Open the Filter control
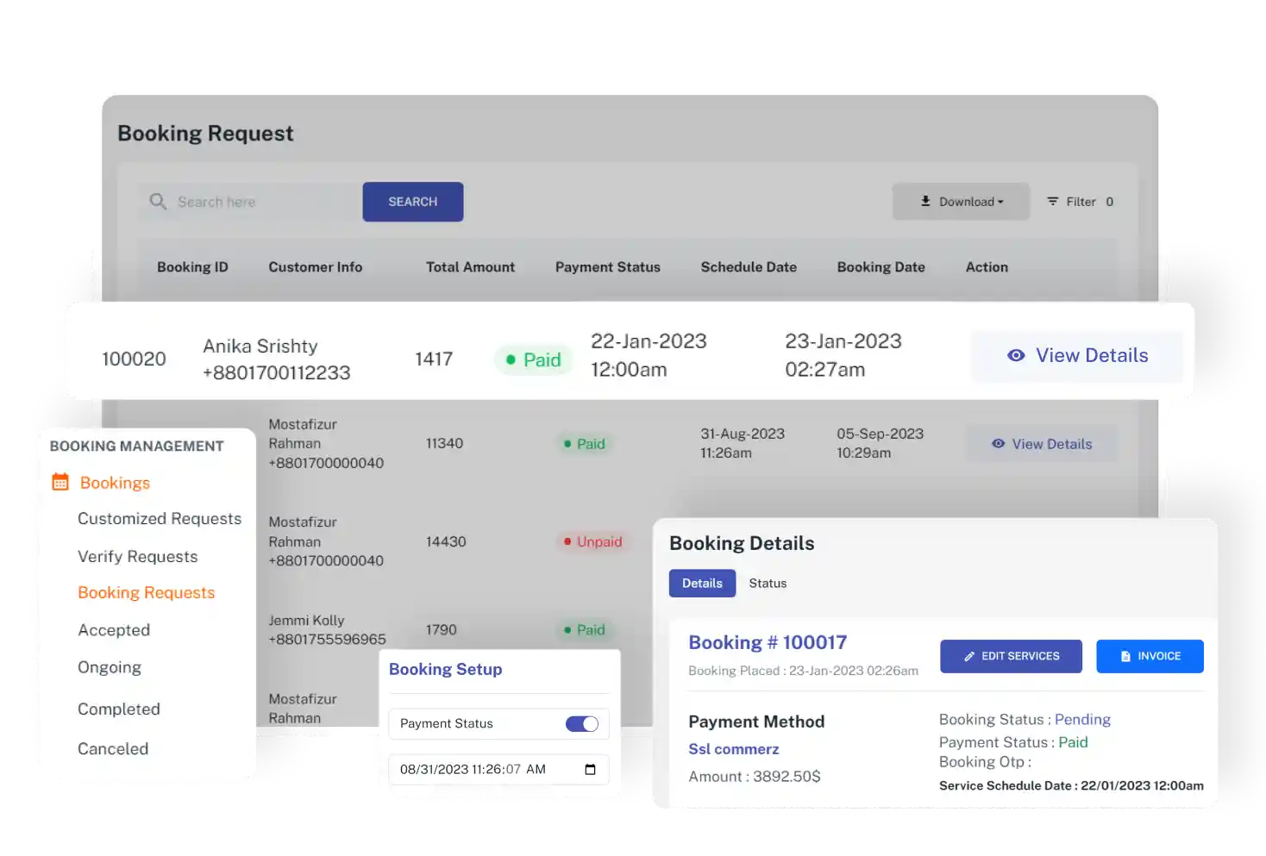 pos(1080,202)
